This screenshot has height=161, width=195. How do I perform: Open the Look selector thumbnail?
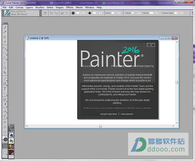click(x=11, y=153)
